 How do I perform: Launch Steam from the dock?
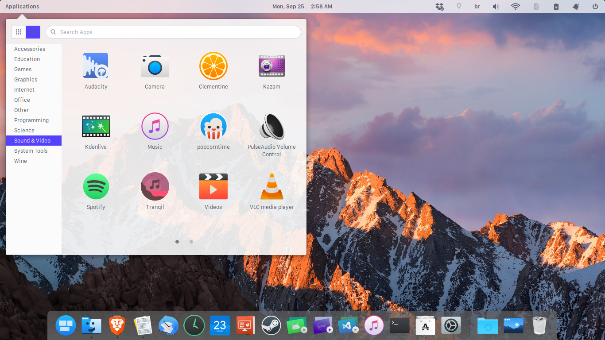pos(271,326)
